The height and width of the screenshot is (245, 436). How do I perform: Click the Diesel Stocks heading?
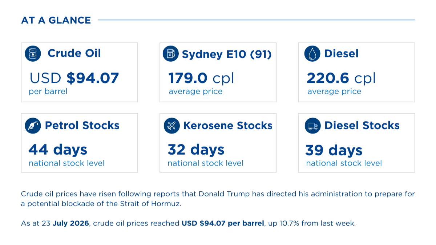click(362, 126)
